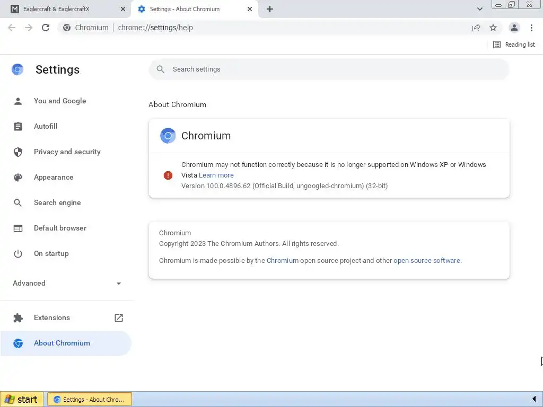Expand the system tray with the arrow

(x=535, y=399)
